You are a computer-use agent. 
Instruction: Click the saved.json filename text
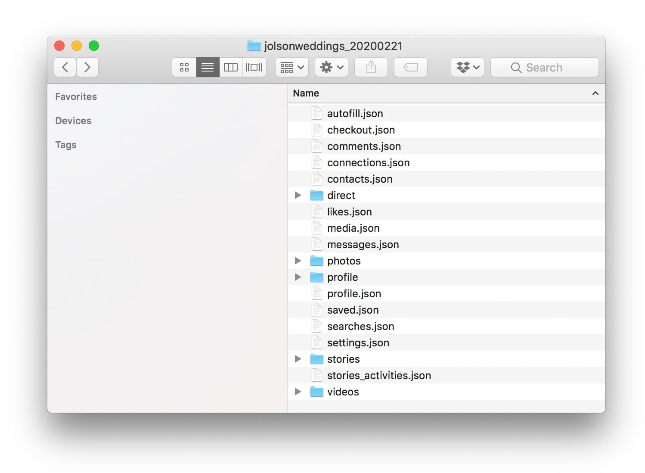[x=353, y=310]
